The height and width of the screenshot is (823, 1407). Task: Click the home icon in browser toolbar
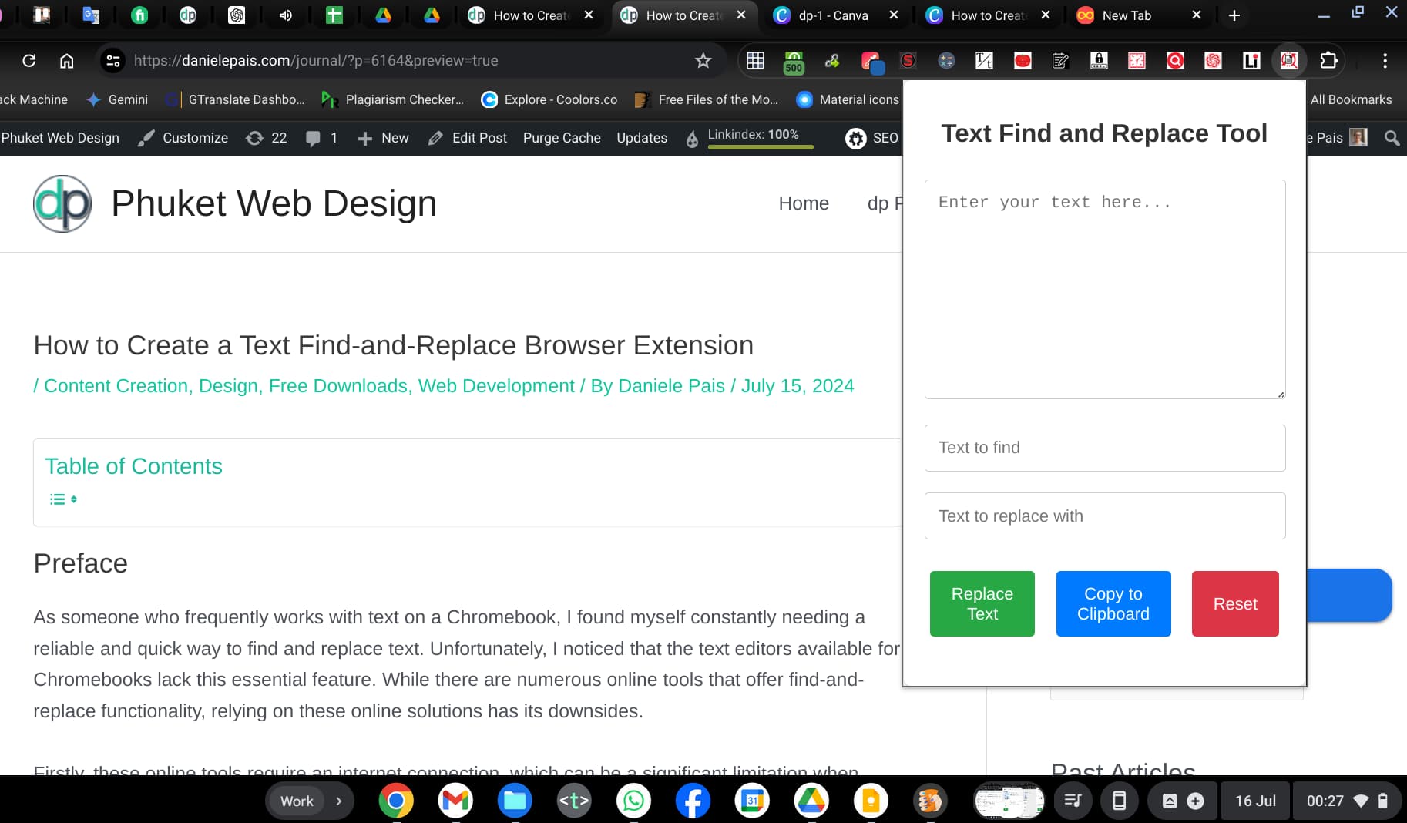67,60
